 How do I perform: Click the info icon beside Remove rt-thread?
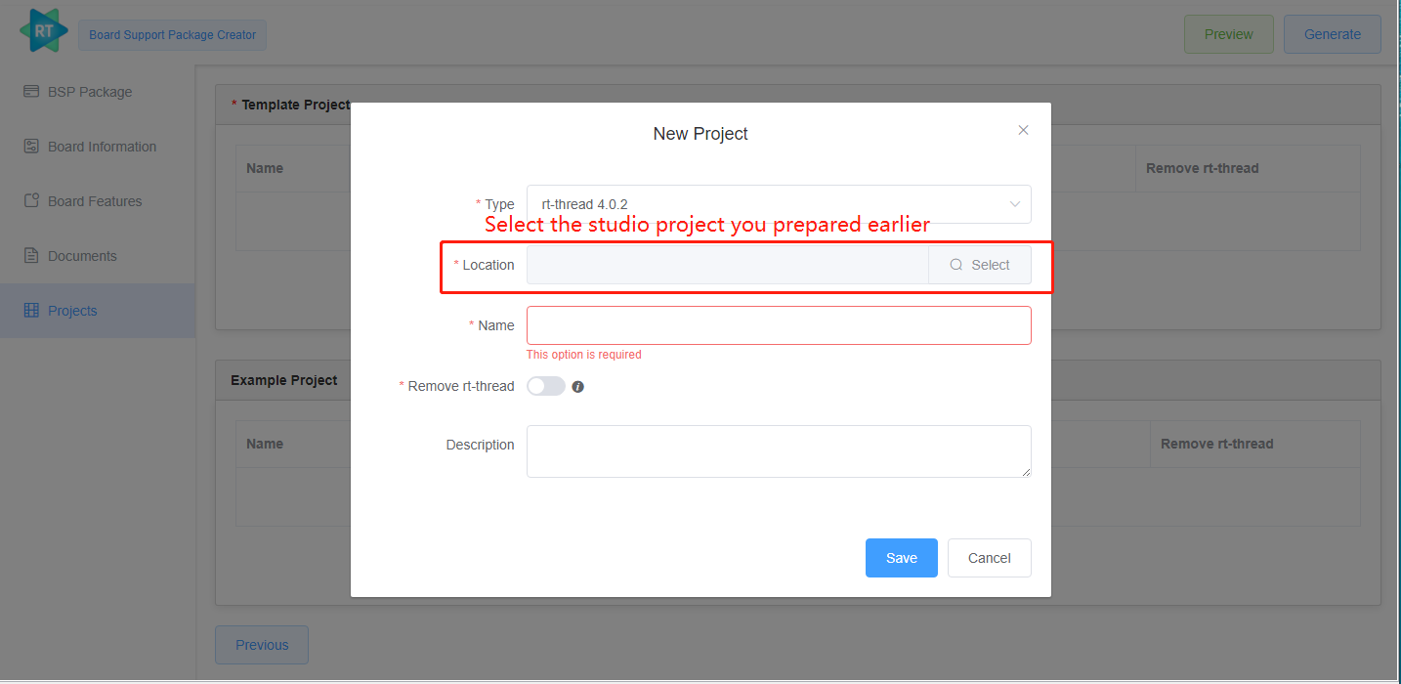577,386
